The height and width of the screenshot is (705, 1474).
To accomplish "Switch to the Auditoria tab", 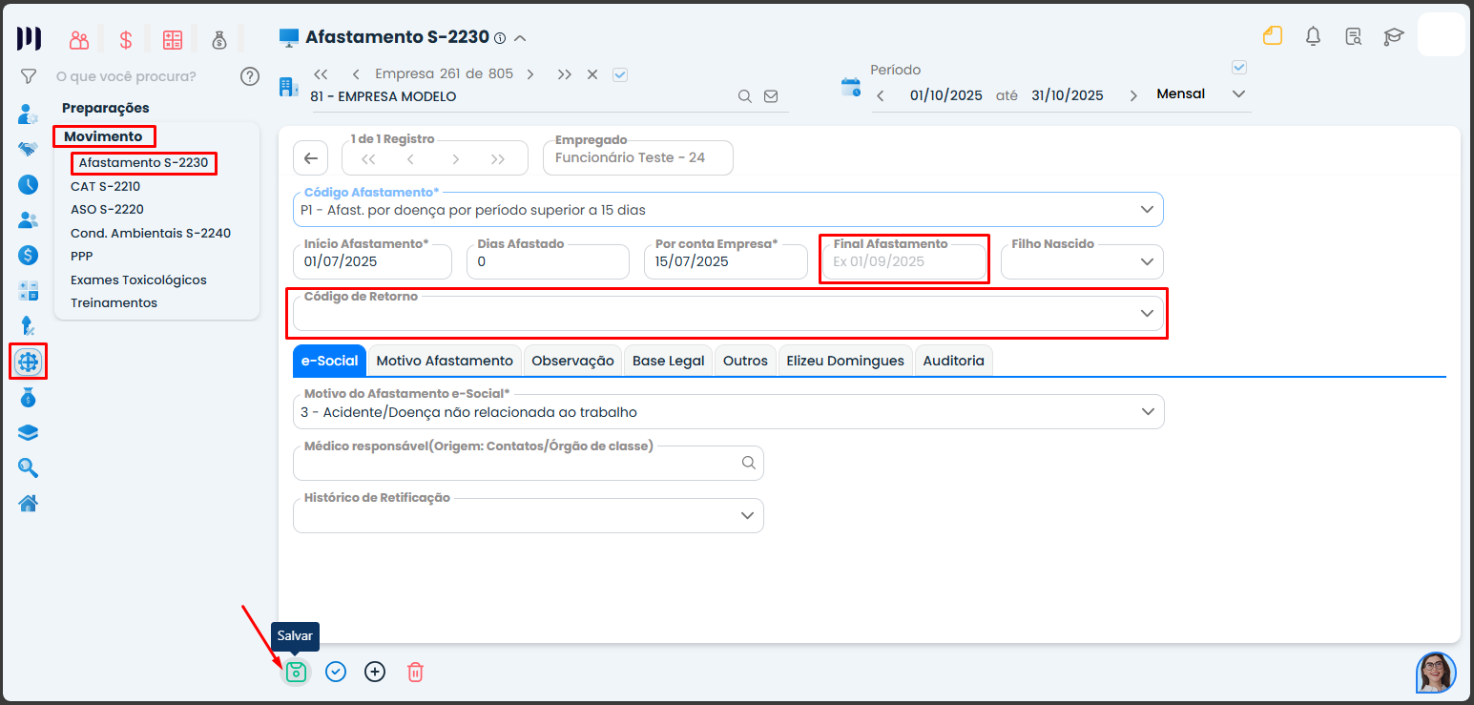I will coord(953,361).
